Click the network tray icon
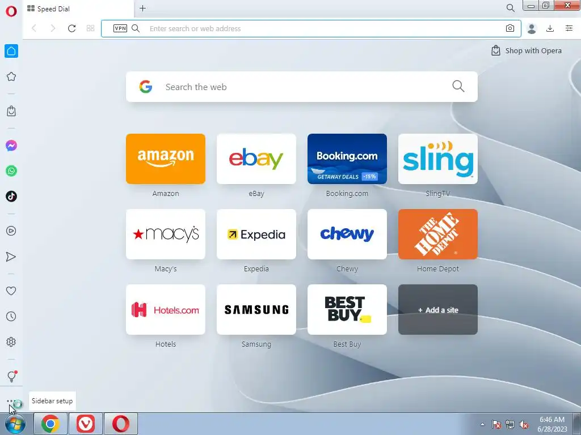Screen dimensions: 581x435 (x=510, y=425)
